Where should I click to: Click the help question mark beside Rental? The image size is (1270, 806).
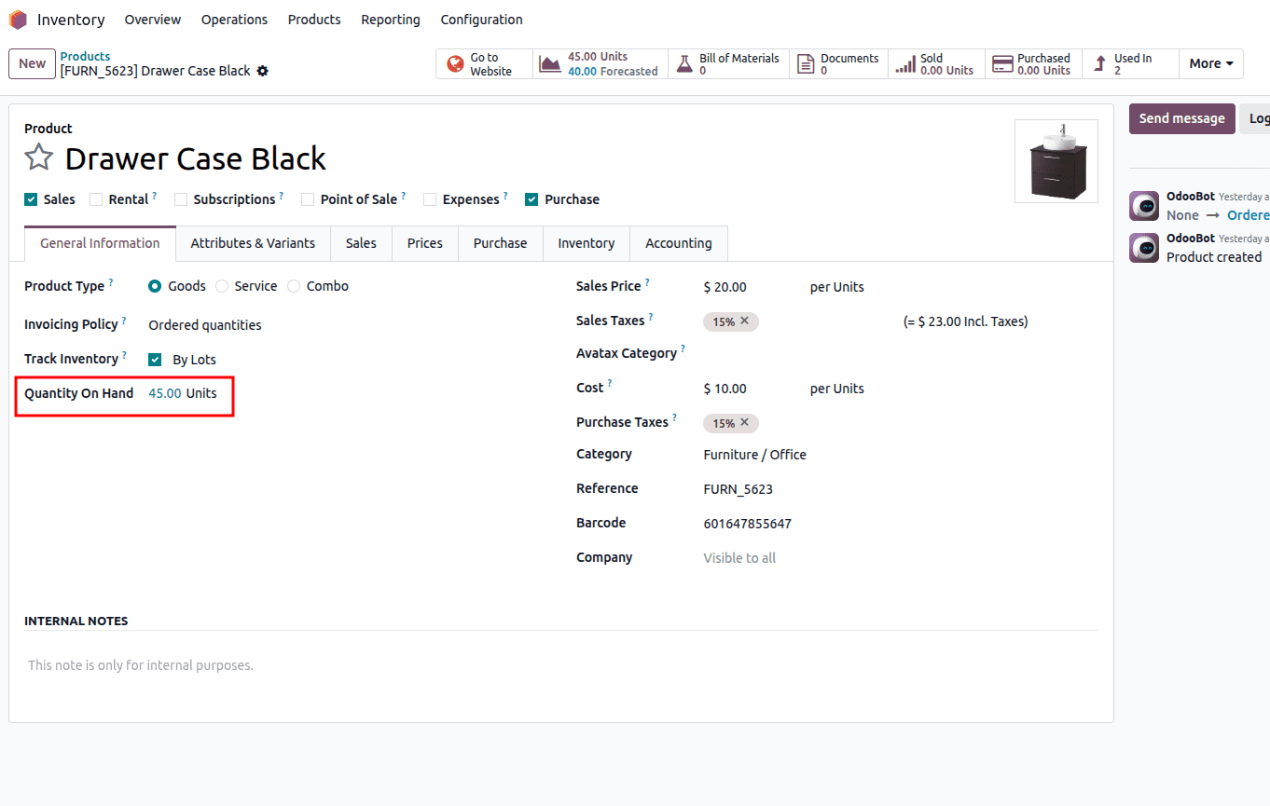[155, 196]
